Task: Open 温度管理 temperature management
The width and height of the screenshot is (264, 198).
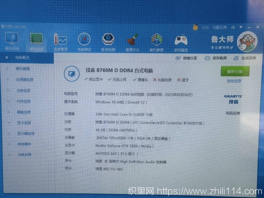Action: [60, 42]
